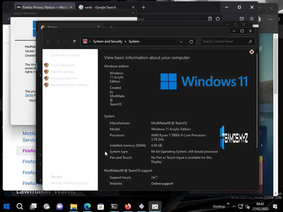Go up one level in Control Panel
Screen dimensions: 283x212
pyautogui.click(x=74, y=41)
